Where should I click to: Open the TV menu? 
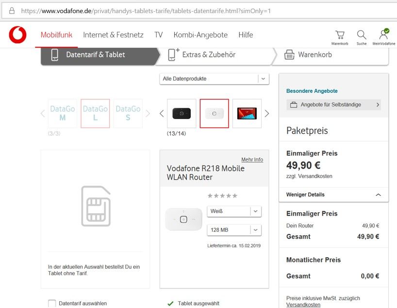pos(159,34)
